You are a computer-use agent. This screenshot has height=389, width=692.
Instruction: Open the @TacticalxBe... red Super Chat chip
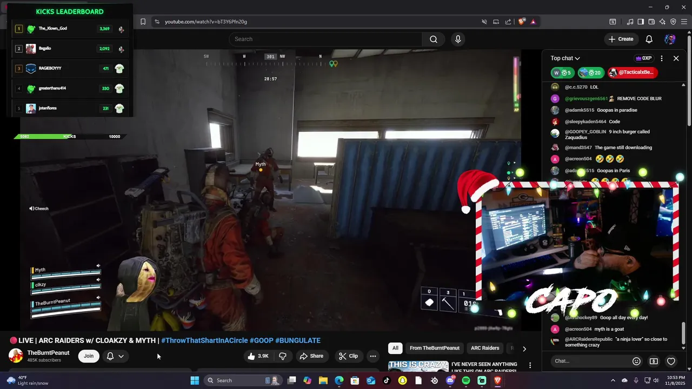633,72
